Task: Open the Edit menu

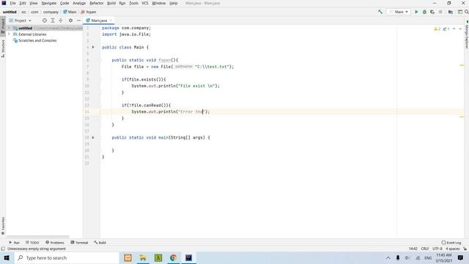Action: click(x=23, y=3)
